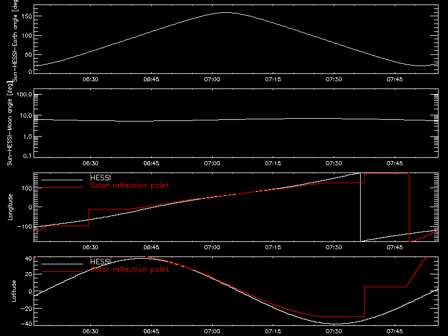Screen dimensions: 448x336
Task: Select 07:45 label under Earth angle plot
Action: click(395, 79)
